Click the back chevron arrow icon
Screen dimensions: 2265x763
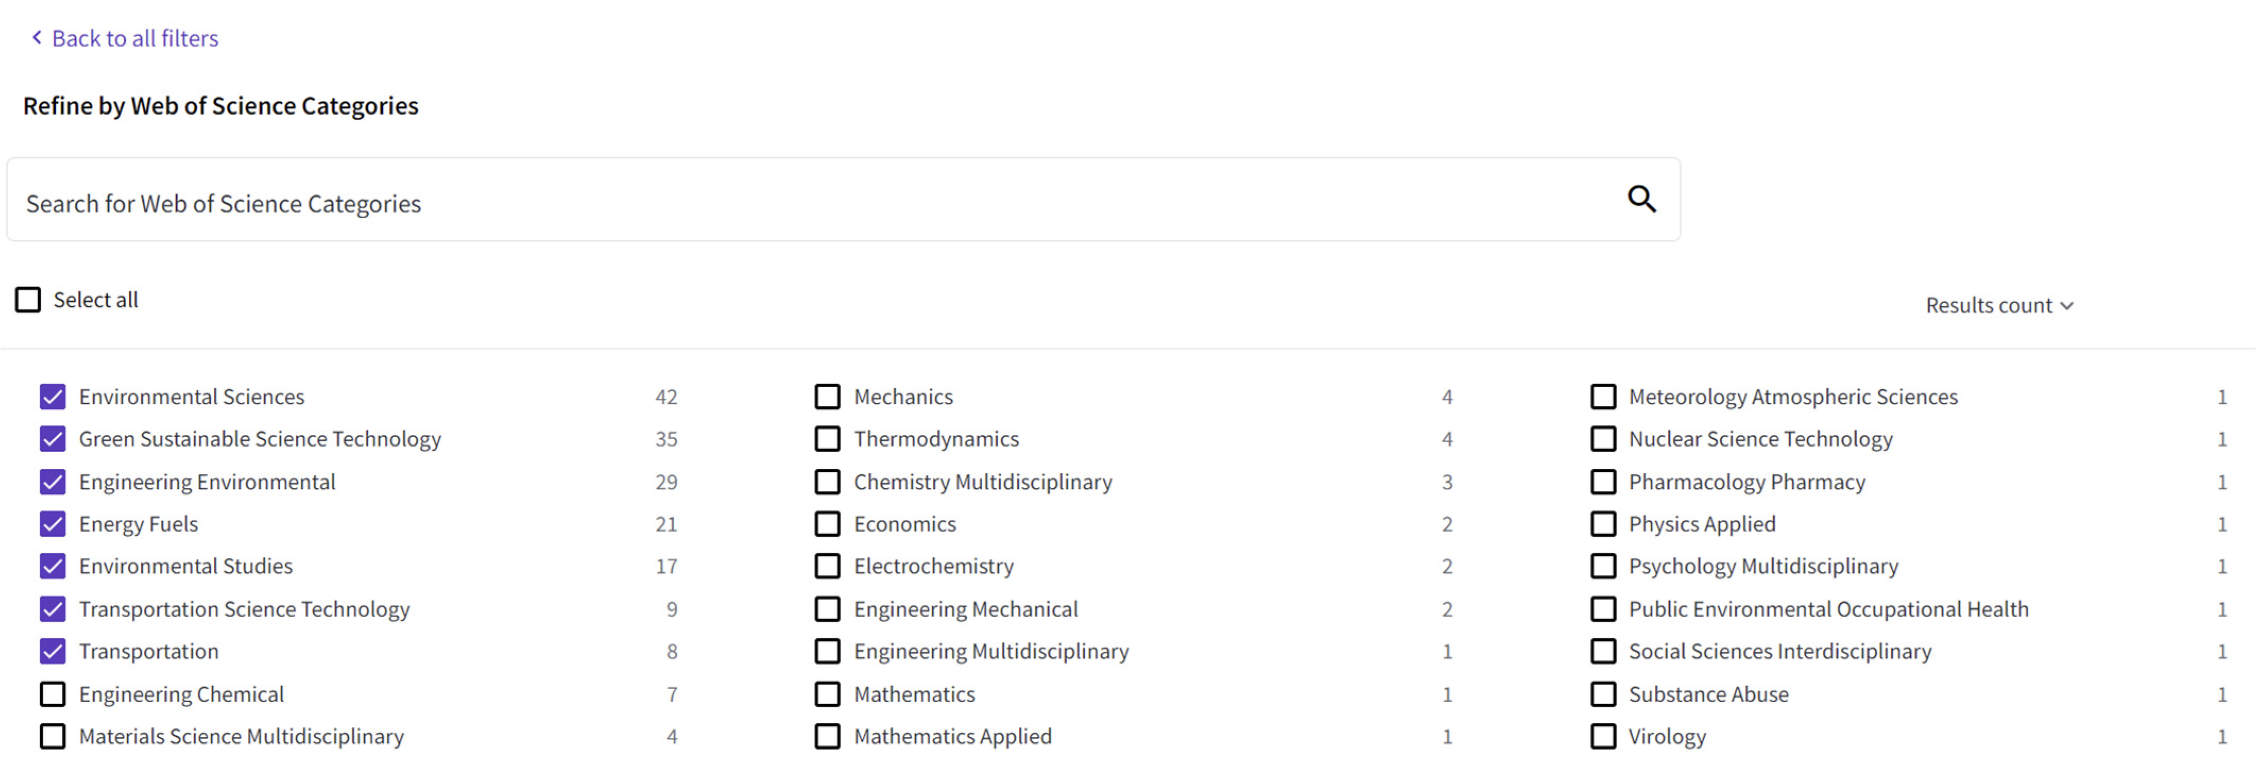point(36,38)
